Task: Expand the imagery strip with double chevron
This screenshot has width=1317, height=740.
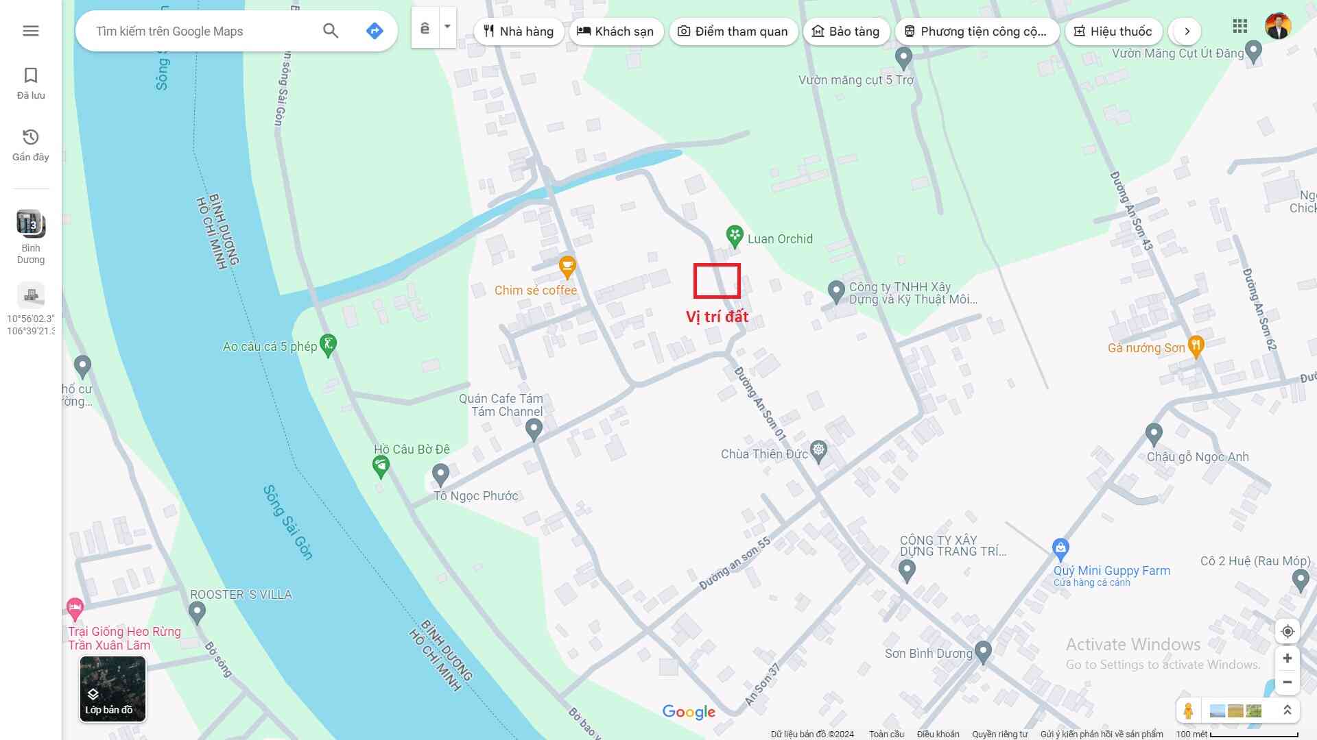Action: [x=1287, y=711]
